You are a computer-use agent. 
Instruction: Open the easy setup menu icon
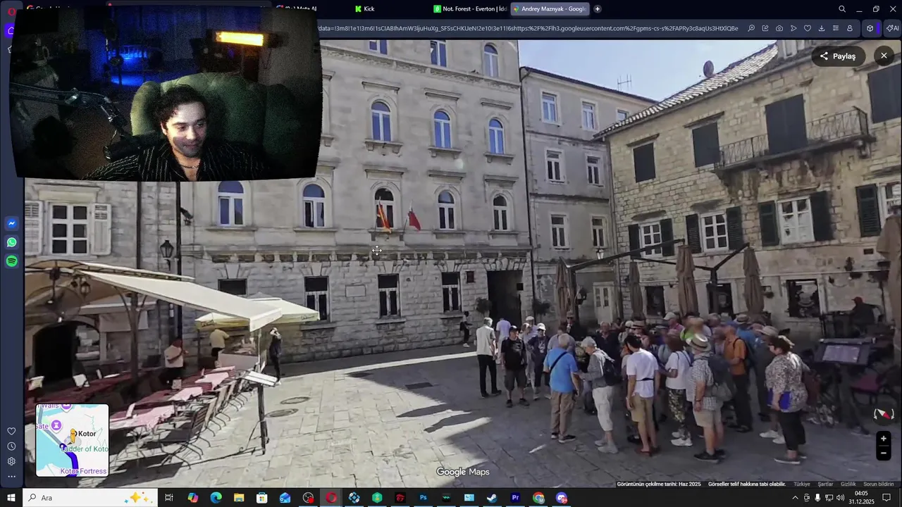point(836,28)
